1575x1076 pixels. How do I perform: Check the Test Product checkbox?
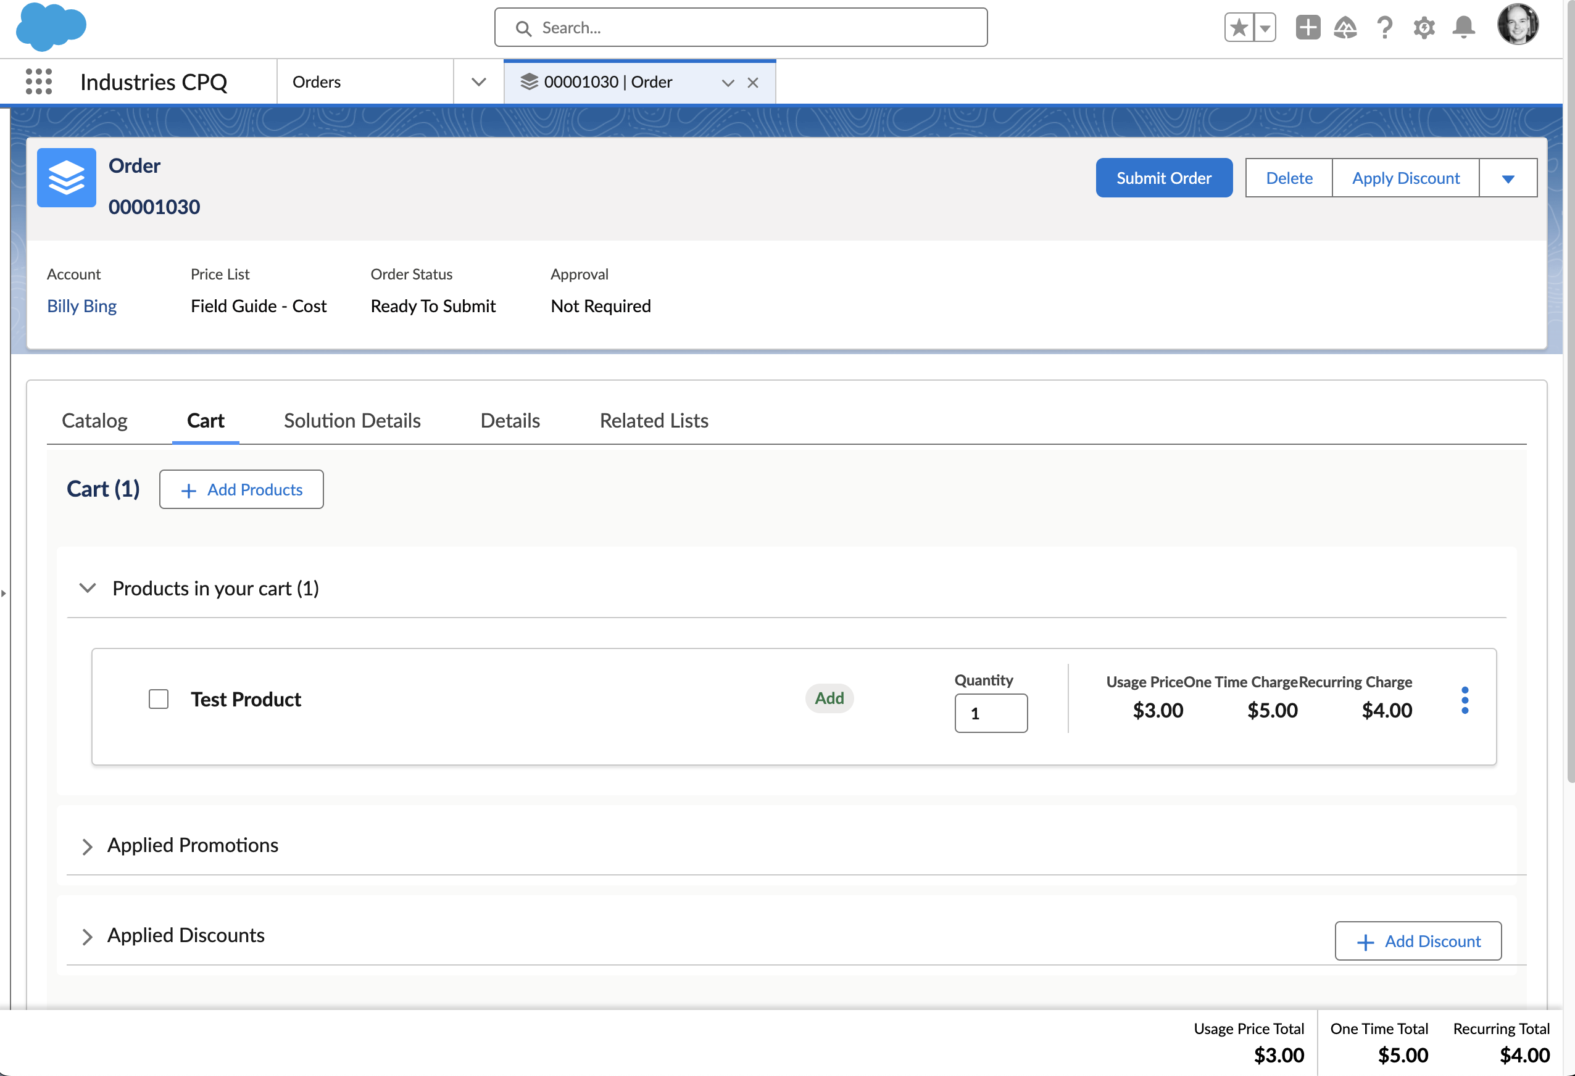tap(159, 698)
